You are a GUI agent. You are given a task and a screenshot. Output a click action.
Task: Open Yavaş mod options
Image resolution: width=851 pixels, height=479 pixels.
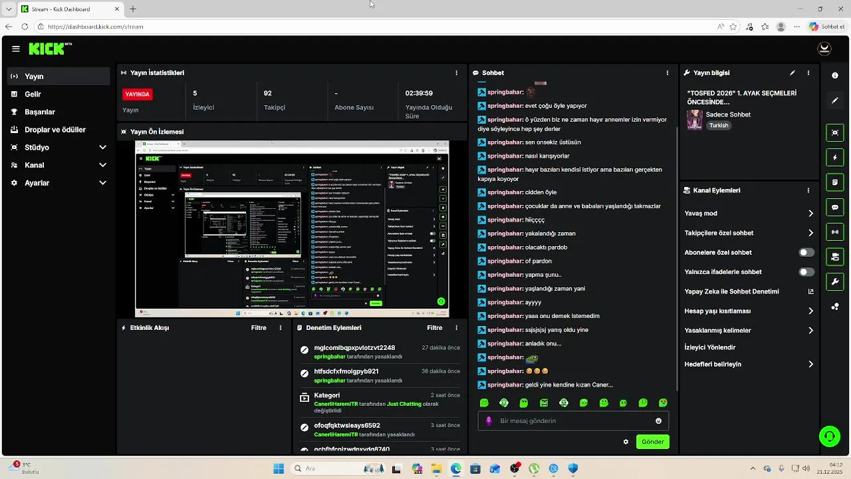point(749,214)
